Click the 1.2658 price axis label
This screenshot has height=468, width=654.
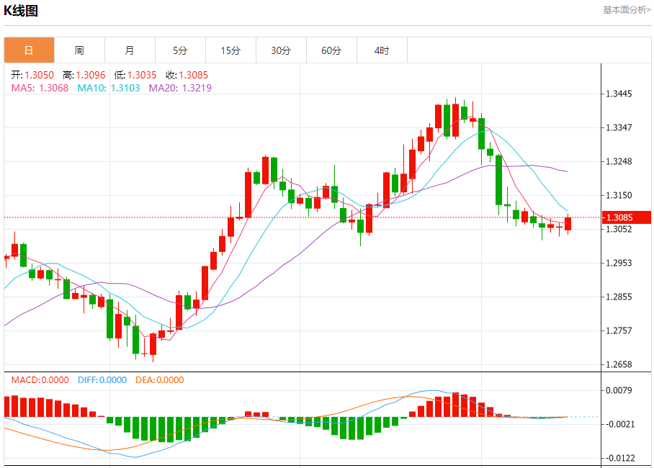pos(619,364)
